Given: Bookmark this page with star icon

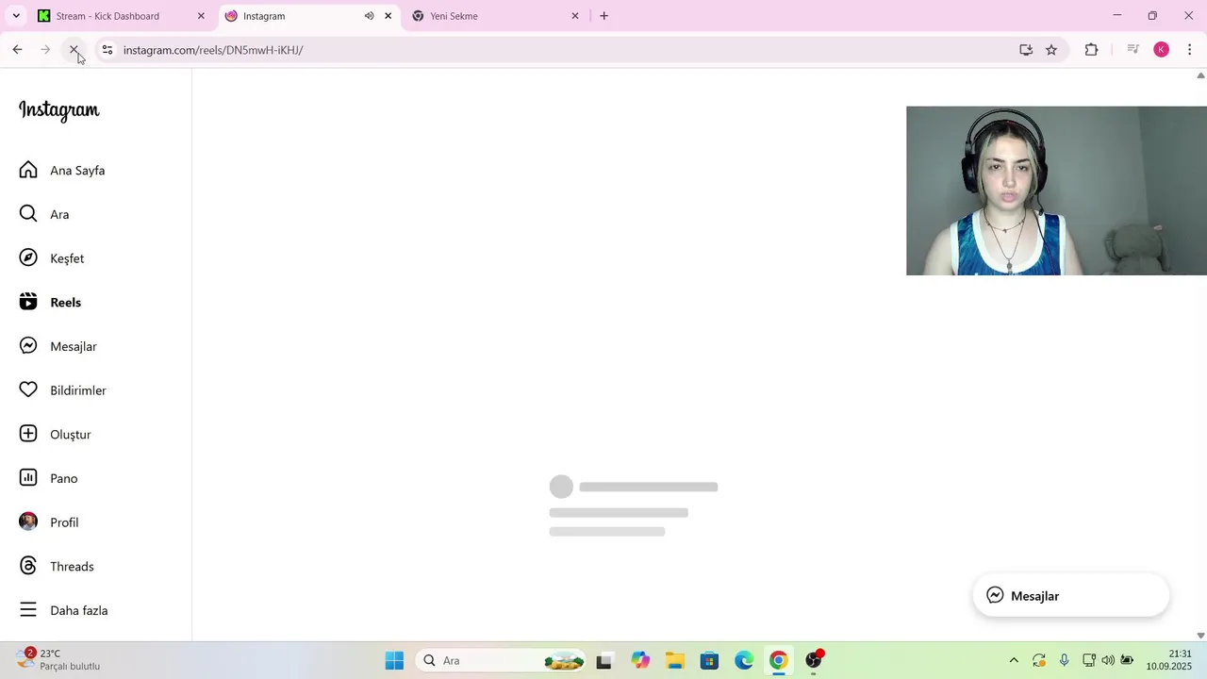Looking at the screenshot, I should coord(1051,50).
